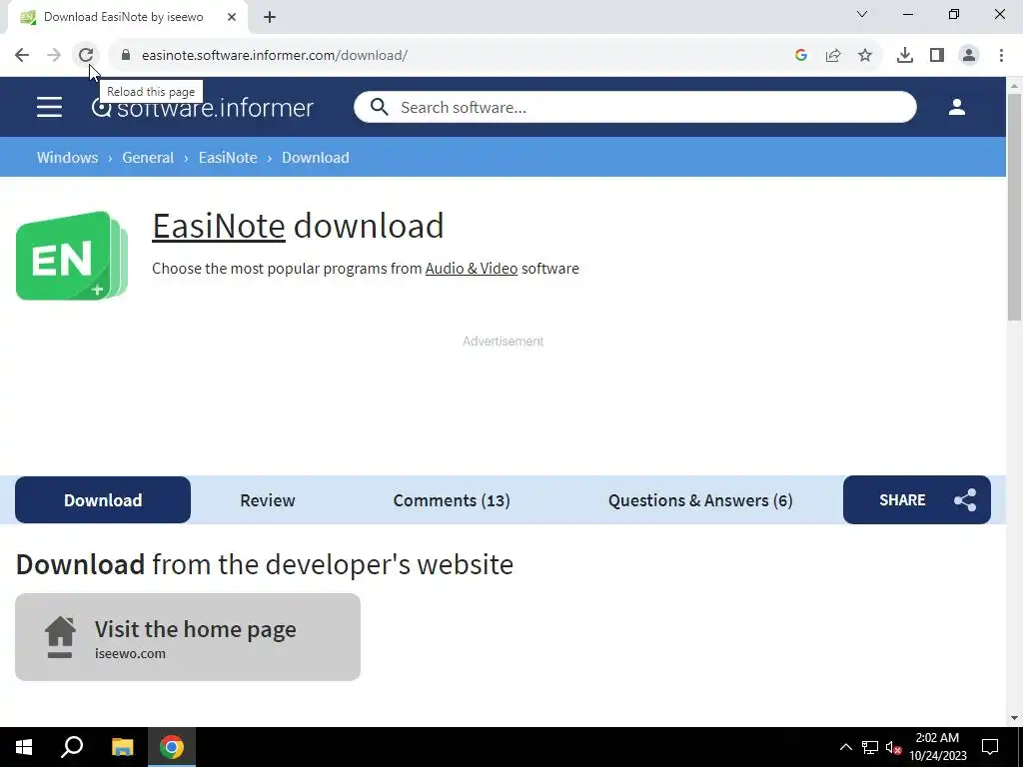Go to Windows breadcrumb link
The width and height of the screenshot is (1023, 767).
point(67,157)
